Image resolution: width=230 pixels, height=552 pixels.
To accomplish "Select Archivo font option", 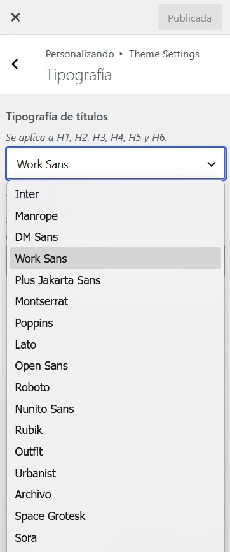I will (x=116, y=494).
